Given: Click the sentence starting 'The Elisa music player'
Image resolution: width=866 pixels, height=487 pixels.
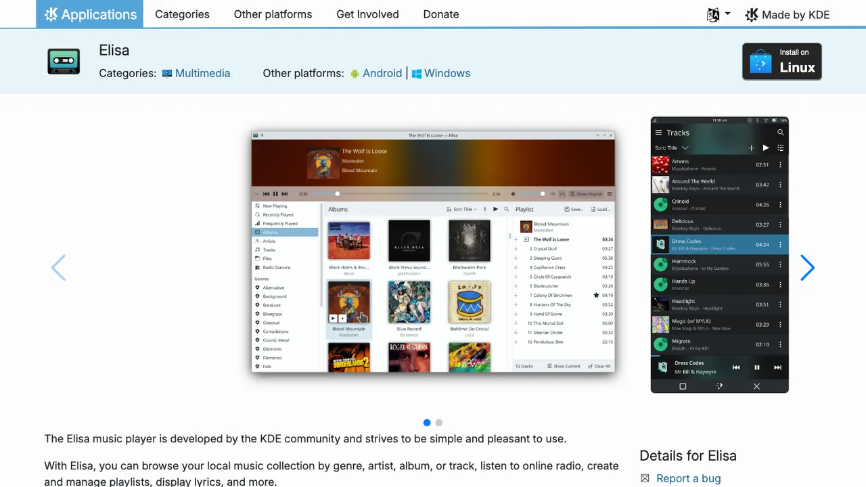Looking at the screenshot, I should [x=305, y=438].
